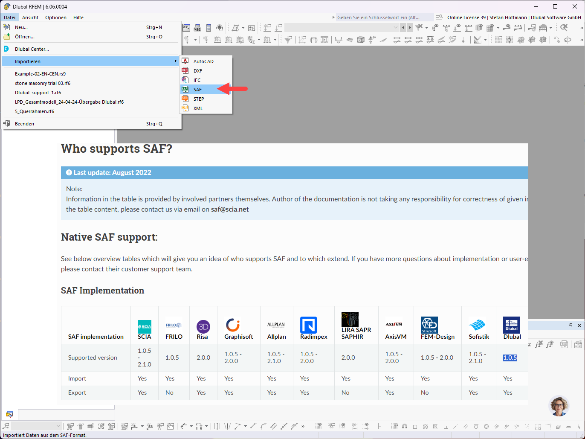Image resolution: width=585 pixels, height=439 pixels.
Task: Open the Ansicht menu
Action: click(30, 17)
